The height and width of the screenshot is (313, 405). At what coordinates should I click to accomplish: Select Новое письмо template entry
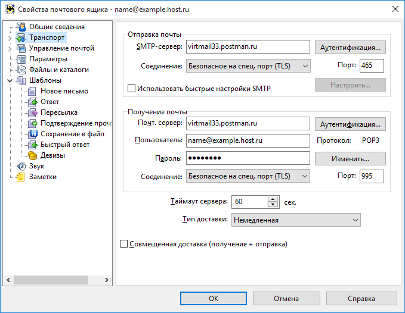(64, 91)
